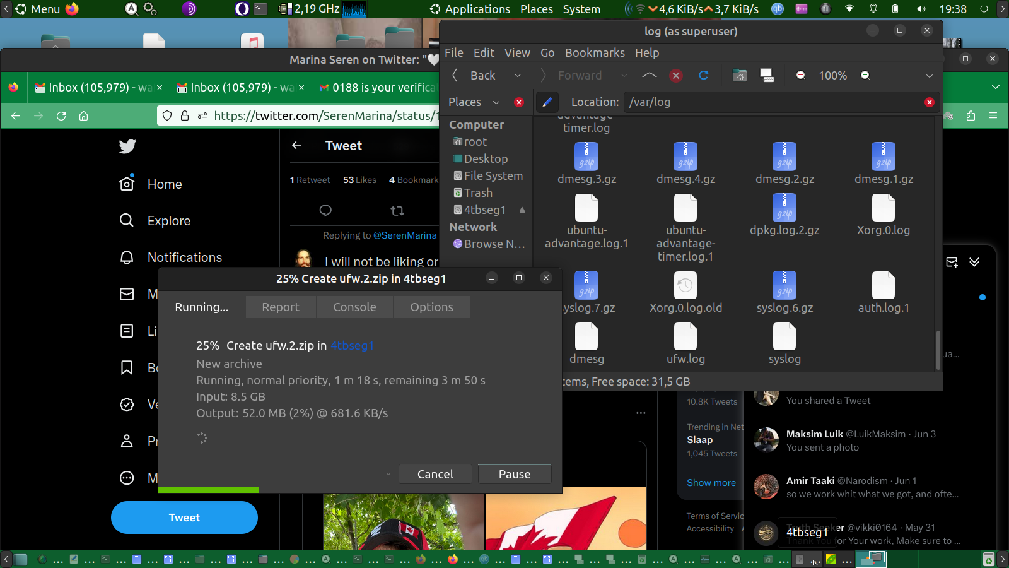Click the Reload icon in file manager toolbar

704,76
